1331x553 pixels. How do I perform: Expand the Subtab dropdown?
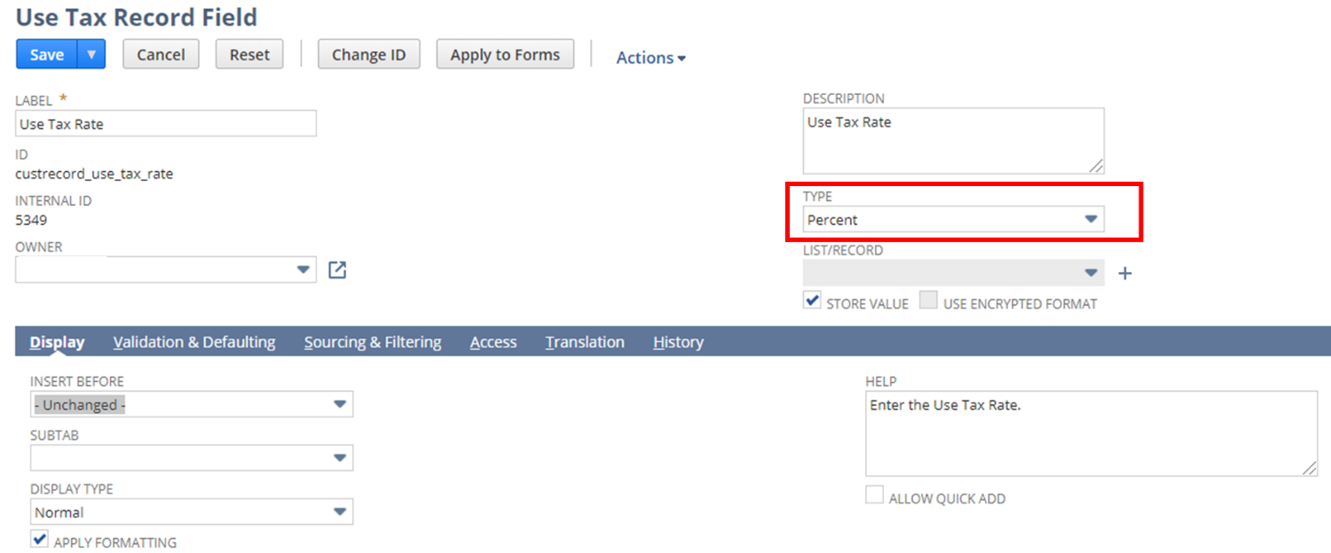[x=191, y=458]
